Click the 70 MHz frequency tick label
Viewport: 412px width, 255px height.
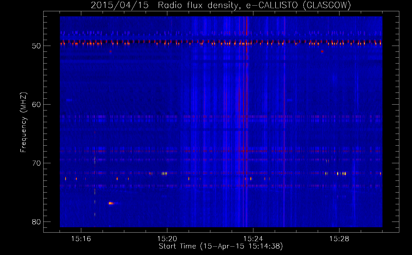36,163
